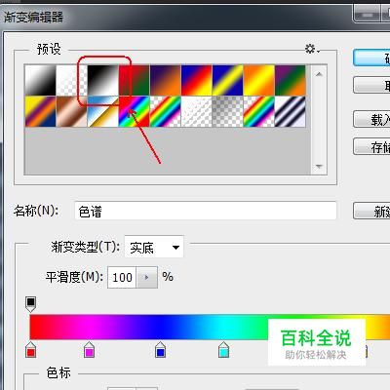390x390 pixels.
Task: Select the violet, green, orange gradient preset
Action: pos(291,80)
